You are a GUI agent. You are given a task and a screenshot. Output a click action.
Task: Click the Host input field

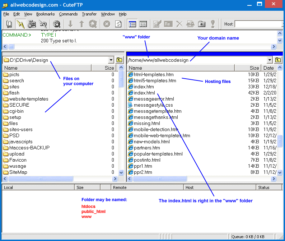click(x=259, y=24)
